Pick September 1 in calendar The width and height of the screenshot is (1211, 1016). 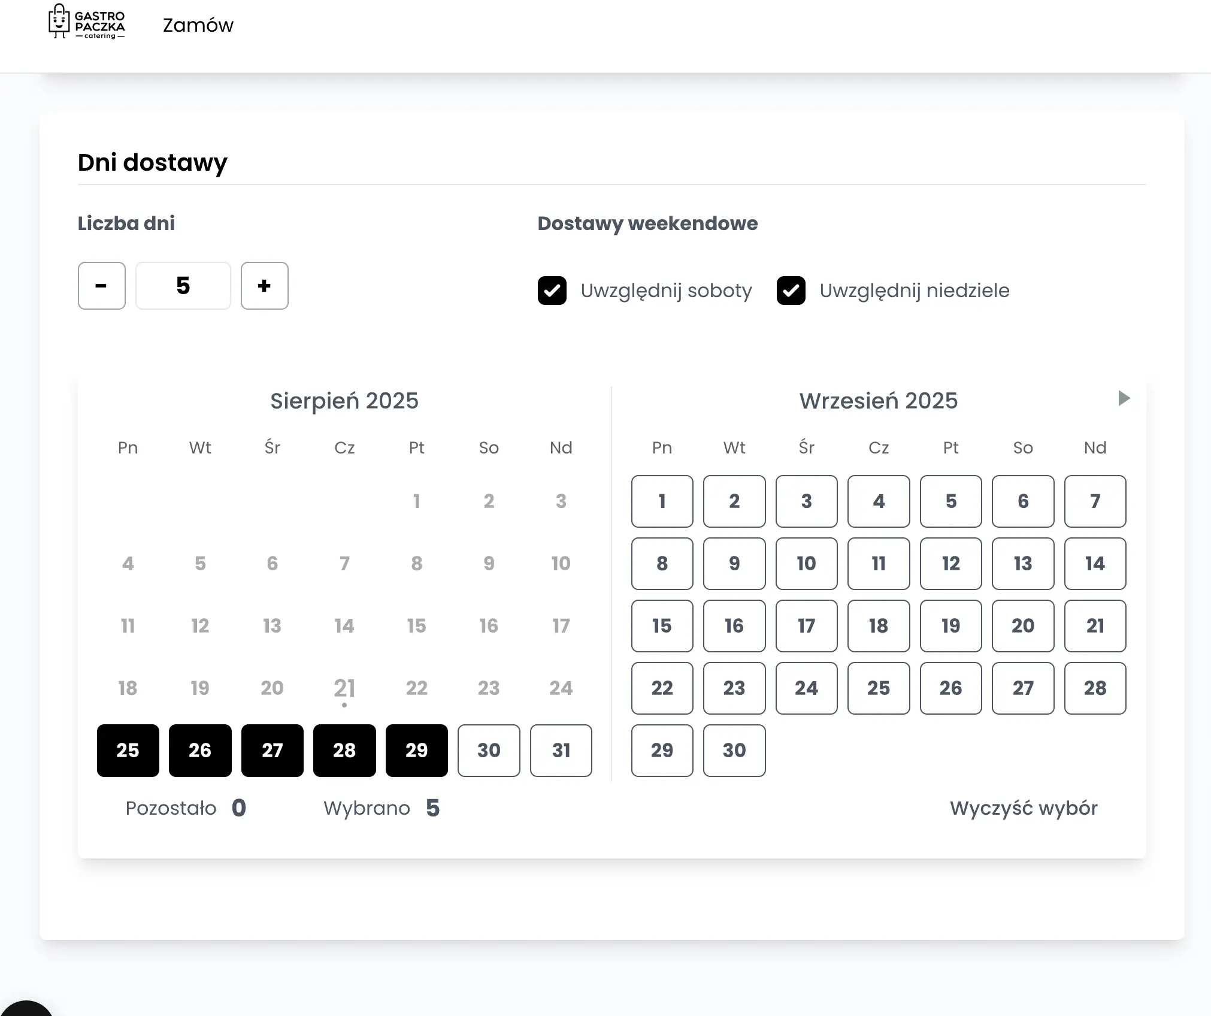pos(662,501)
